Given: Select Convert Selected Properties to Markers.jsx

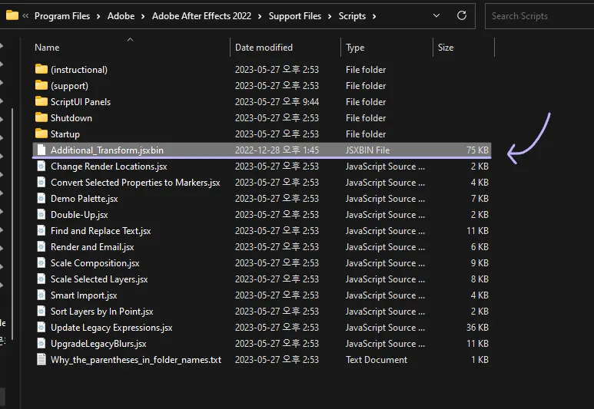Looking at the screenshot, I should (135, 183).
